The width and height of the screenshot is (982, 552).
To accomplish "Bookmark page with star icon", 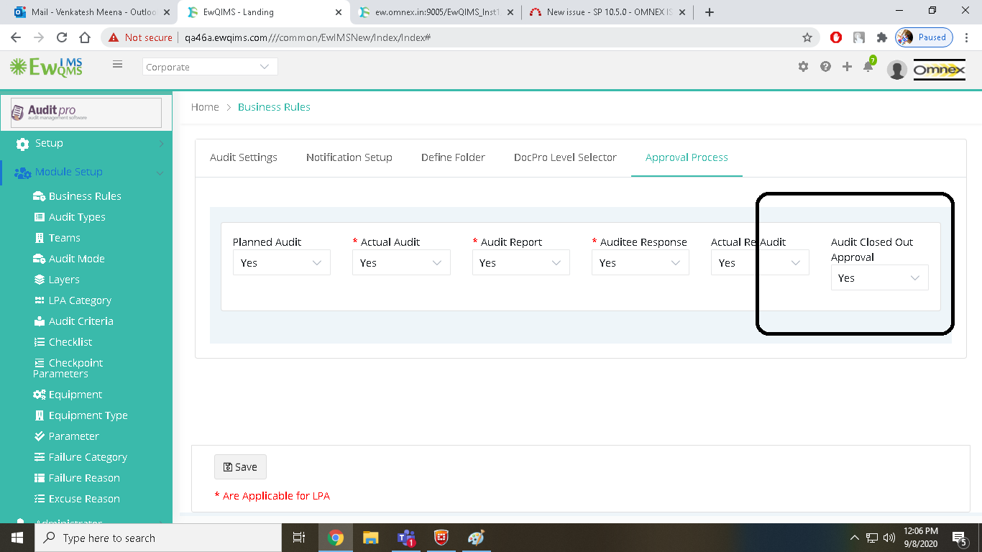I will 807,37.
